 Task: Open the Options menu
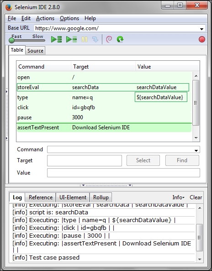pyautogui.click(x=69, y=18)
